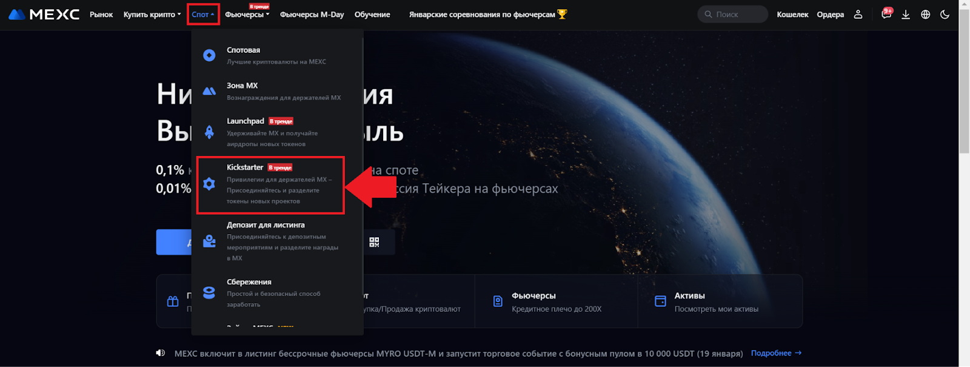Select Зона MX entry
Viewport: 970px width, 367px height.
coord(277,91)
